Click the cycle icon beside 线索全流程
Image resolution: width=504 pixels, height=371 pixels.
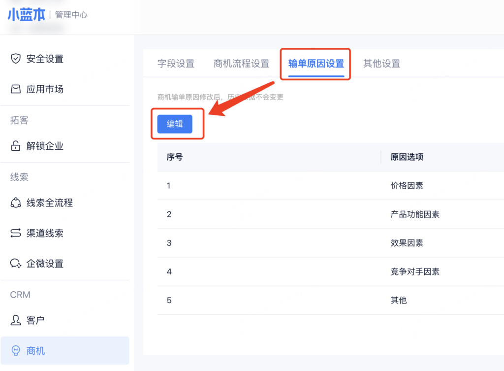tap(16, 202)
